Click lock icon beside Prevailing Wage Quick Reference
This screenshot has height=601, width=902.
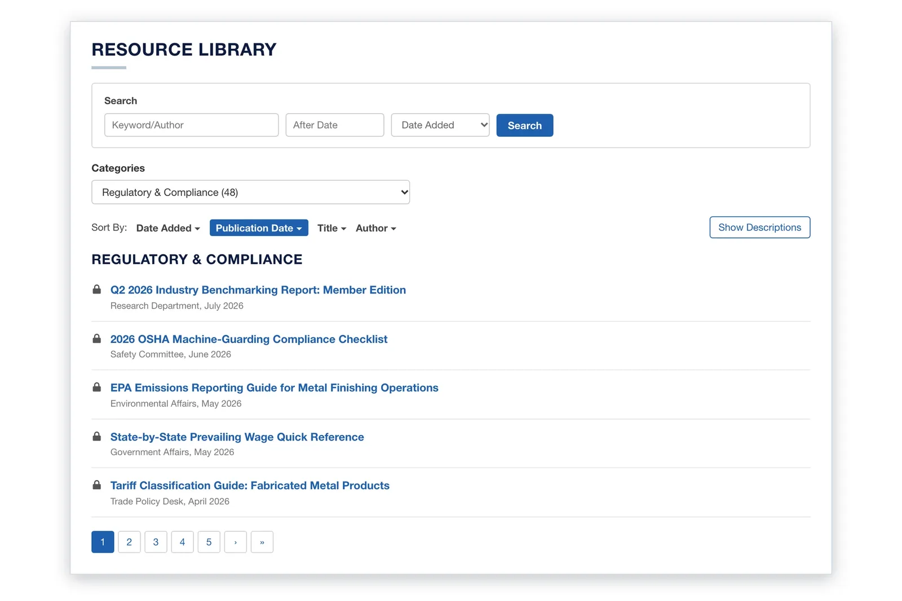click(97, 436)
